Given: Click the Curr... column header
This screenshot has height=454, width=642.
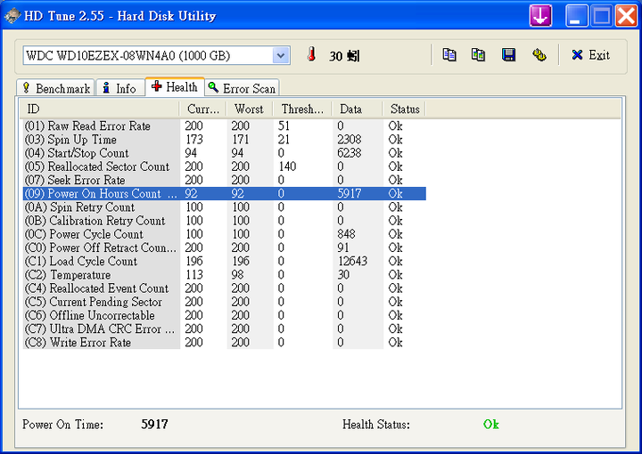Looking at the screenshot, I should 203,109.
